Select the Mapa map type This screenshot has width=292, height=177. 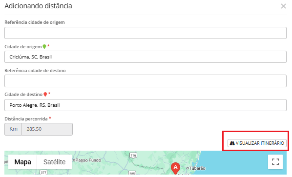pyautogui.click(x=23, y=162)
